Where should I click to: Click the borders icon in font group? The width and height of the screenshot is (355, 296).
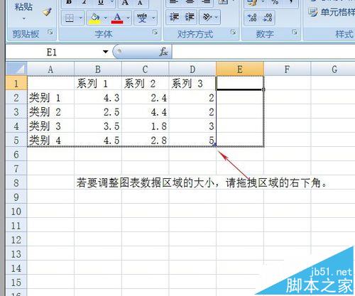click(x=70, y=18)
